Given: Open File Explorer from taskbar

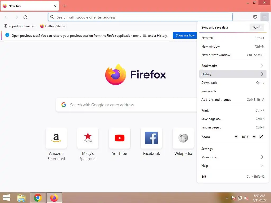Looking at the screenshot, I should (x=22, y=198).
